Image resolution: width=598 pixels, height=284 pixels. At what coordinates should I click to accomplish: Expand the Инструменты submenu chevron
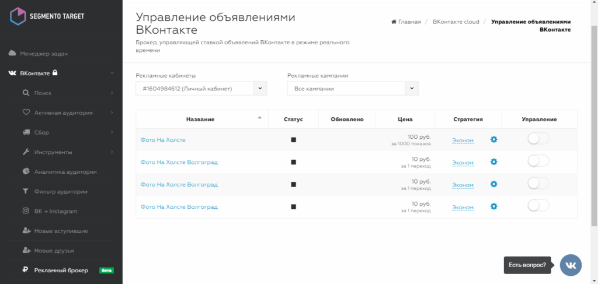[112, 152]
